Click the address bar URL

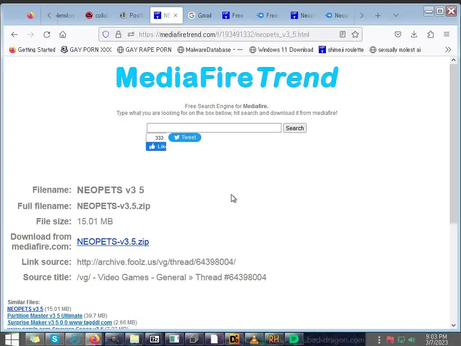tap(224, 35)
